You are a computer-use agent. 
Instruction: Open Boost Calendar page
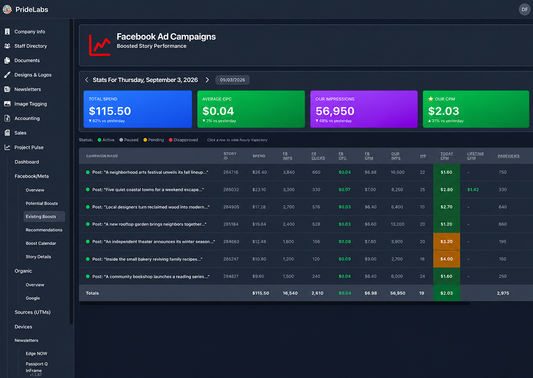point(41,243)
